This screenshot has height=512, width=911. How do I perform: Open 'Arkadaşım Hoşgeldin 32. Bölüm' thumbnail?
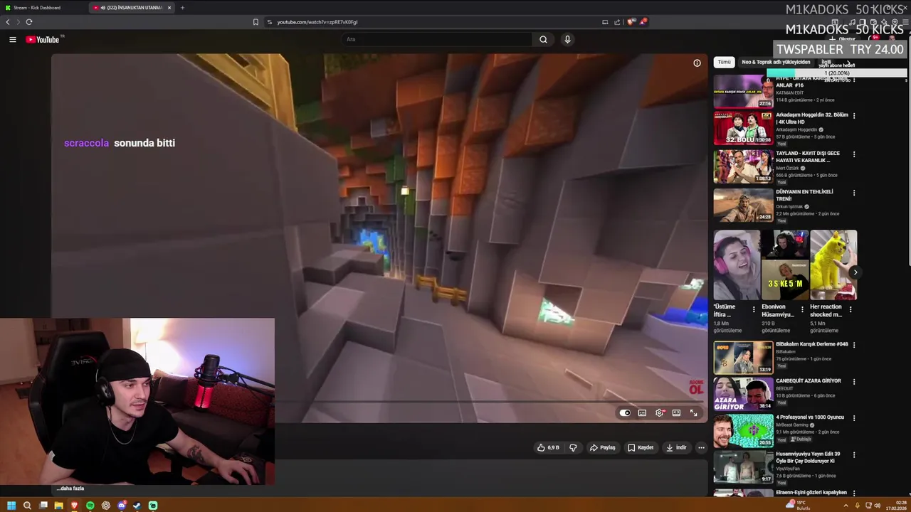pyautogui.click(x=743, y=128)
